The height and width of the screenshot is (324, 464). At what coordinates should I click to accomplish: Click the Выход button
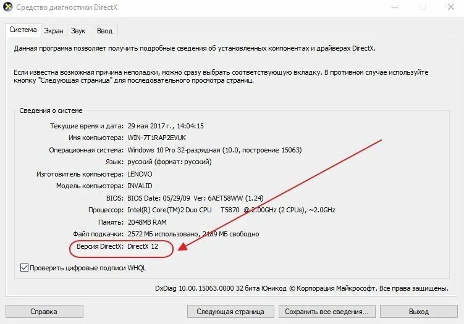(419, 312)
